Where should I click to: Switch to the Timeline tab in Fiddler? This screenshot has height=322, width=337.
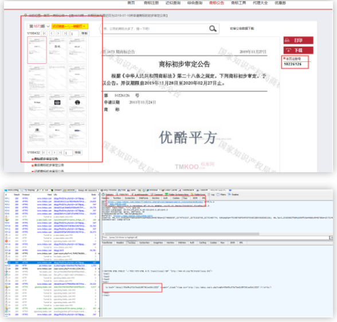[233, 195]
